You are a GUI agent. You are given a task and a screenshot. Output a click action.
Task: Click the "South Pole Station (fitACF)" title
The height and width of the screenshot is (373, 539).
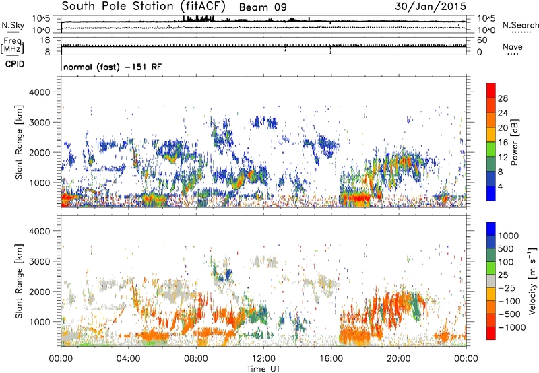click(x=144, y=6)
